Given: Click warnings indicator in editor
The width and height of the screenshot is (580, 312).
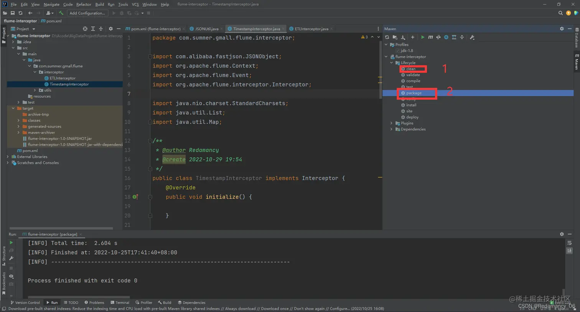Looking at the screenshot, I should click(364, 37).
